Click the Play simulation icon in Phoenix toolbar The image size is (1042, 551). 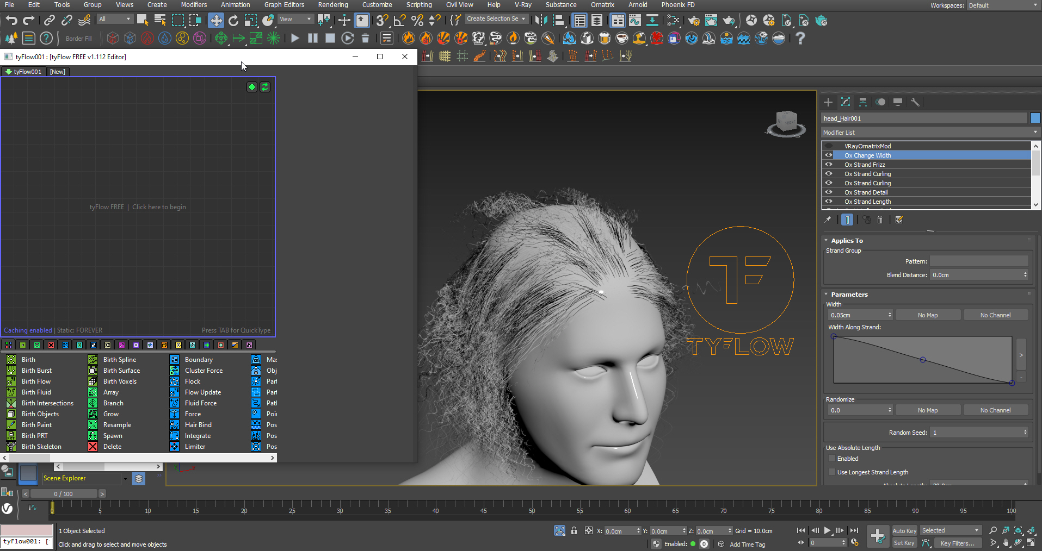295,38
